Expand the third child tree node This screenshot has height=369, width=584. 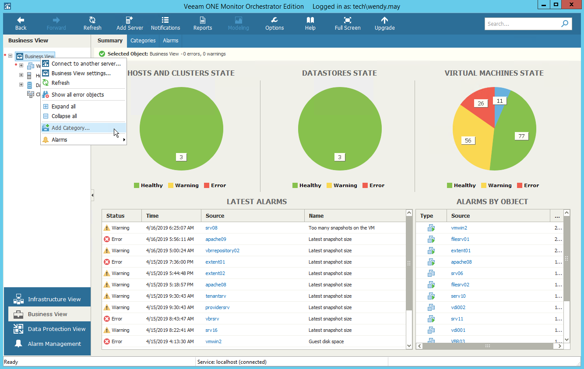click(21, 85)
